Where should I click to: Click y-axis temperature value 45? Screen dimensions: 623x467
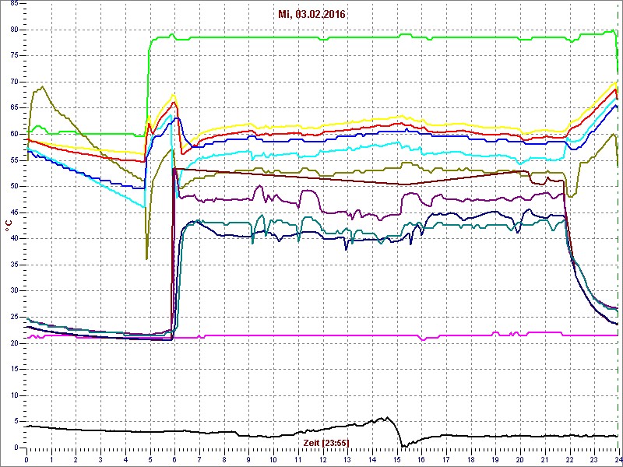(12, 212)
